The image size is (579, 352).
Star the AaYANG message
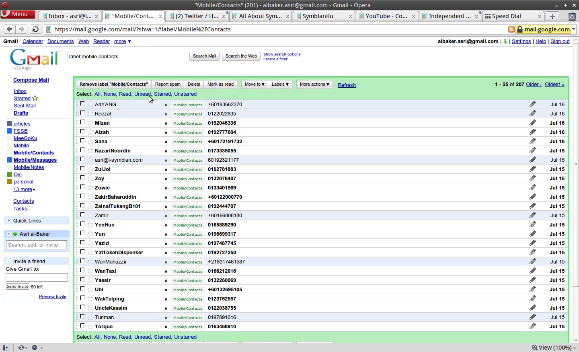point(90,104)
